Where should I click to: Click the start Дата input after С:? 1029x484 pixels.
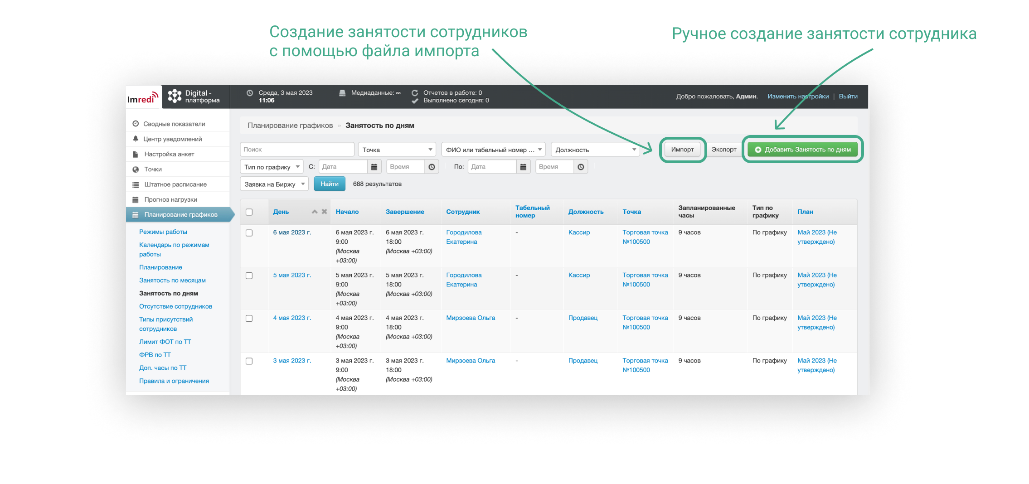343,167
